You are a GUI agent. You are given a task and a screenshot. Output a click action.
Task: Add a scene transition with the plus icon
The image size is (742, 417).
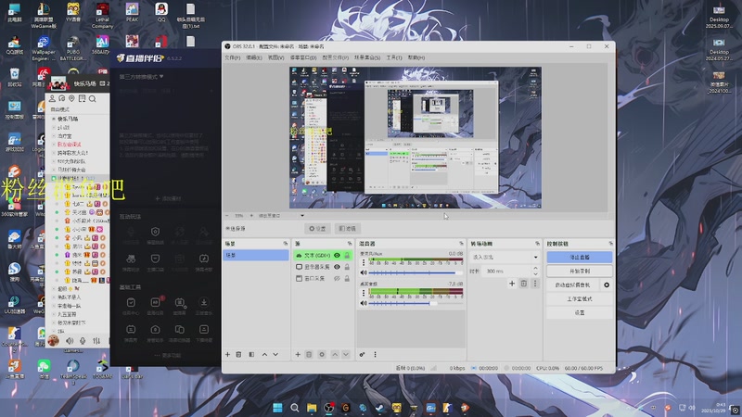click(x=511, y=283)
